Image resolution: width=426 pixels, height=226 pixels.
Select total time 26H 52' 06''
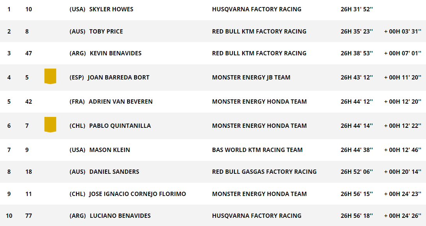tap(357, 172)
